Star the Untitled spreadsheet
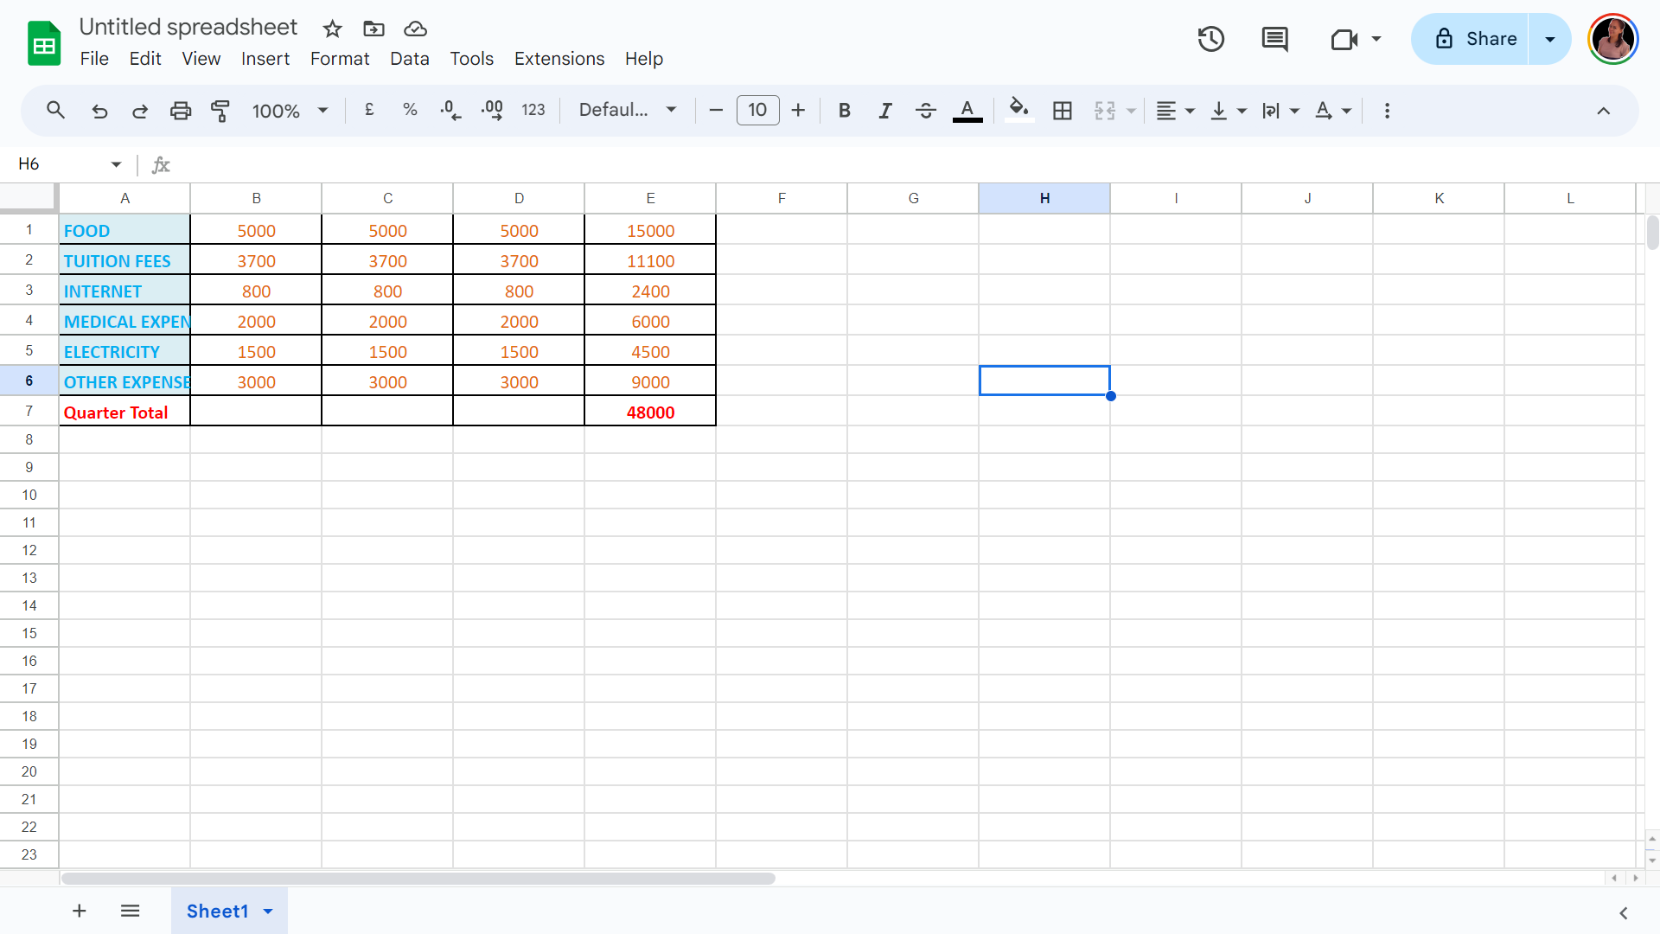Screen dimensions: 1660x934 coord(332,29)
